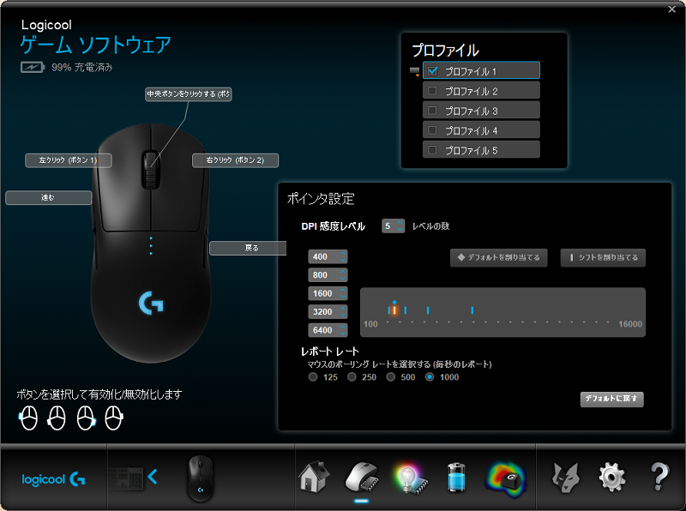Adjust the 800 DPI stepper arrows
The width and height of the screenshot is (686, 511).
[x=343, y=274]
